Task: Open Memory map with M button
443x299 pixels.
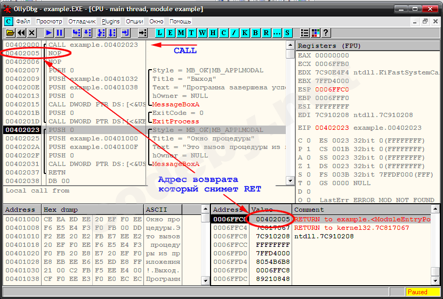Action: click(181, 33)
